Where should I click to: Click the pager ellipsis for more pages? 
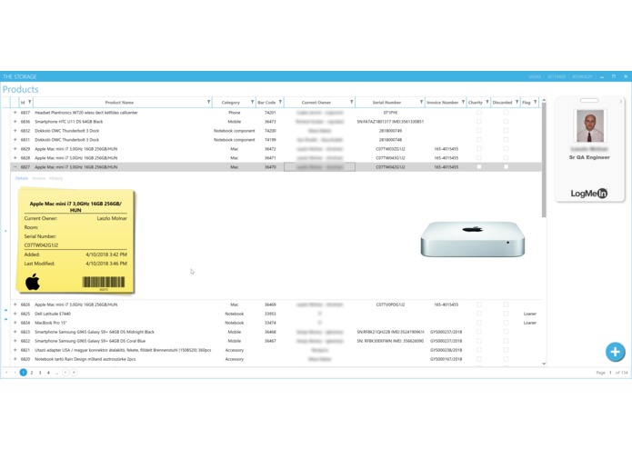point(56,373)
